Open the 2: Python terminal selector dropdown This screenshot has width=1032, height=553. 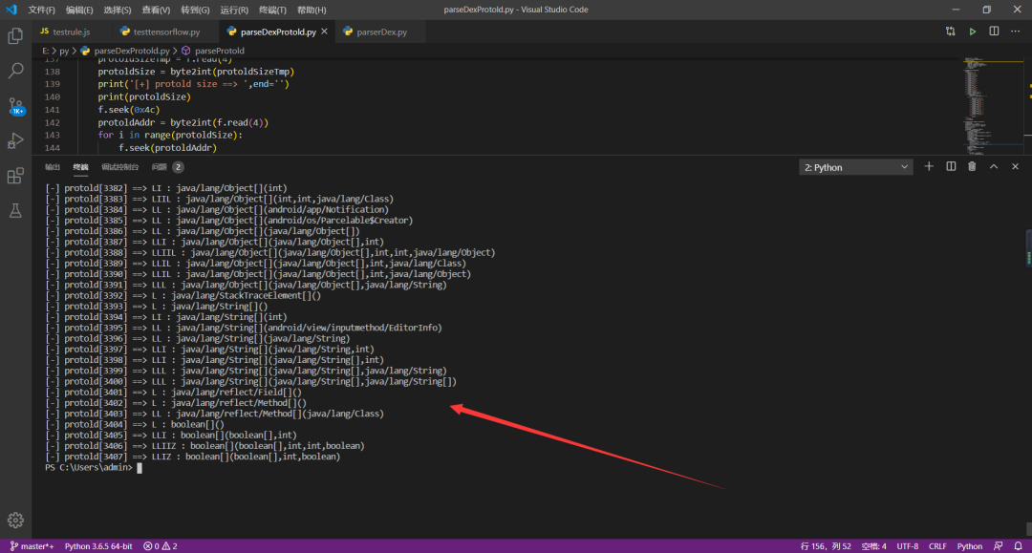[855, 168]
